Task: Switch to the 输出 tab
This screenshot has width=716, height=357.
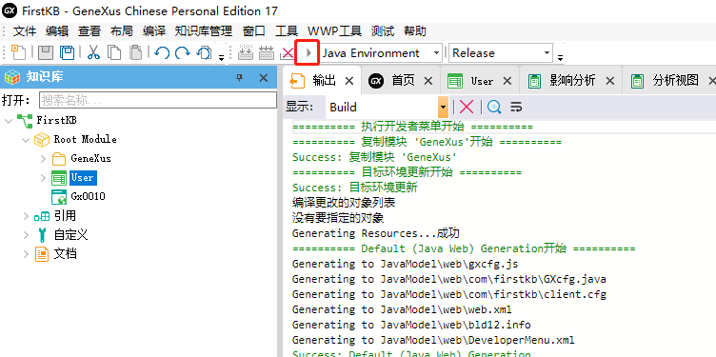Action: click(325, 81)
